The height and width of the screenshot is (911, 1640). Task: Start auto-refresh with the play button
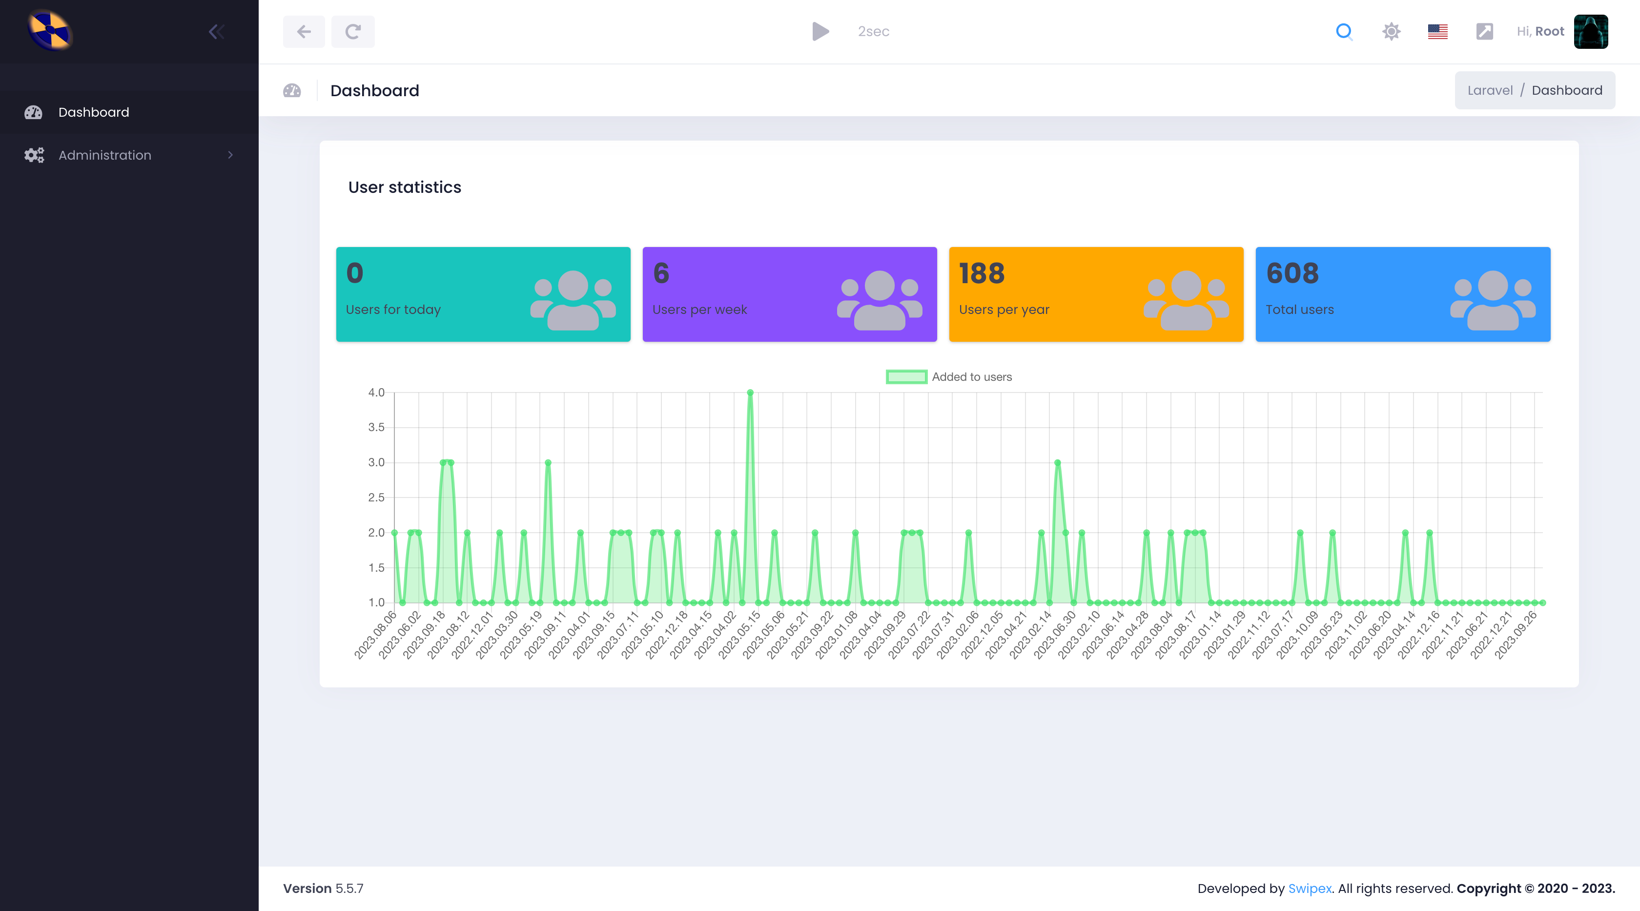tap(820, 31)
